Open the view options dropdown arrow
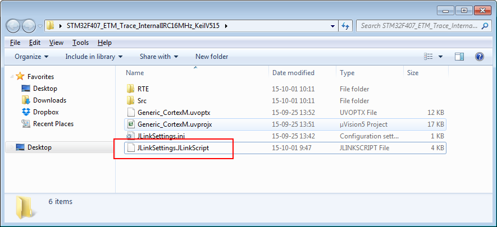Image resolution: width=497 pixels, height=227 pixels. pos(441,57)
